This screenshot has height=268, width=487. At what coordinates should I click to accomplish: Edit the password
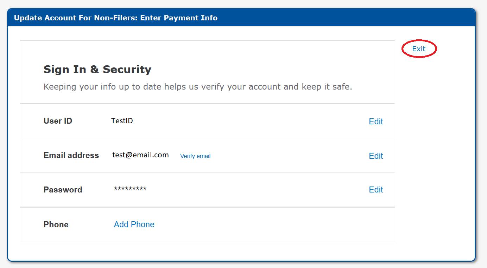pyautogui.click(x=376, y=190)
